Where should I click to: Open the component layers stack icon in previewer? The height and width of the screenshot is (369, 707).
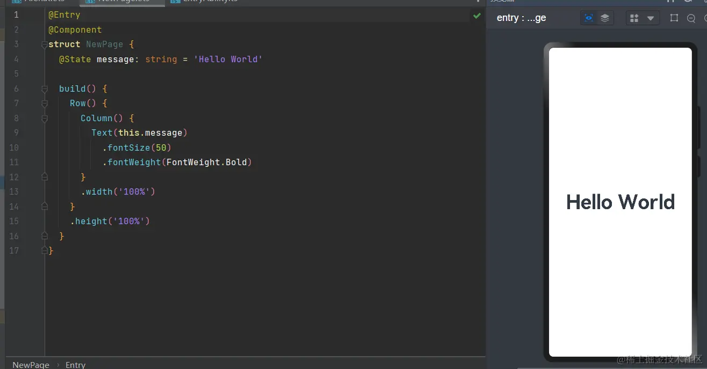point(605,18)
